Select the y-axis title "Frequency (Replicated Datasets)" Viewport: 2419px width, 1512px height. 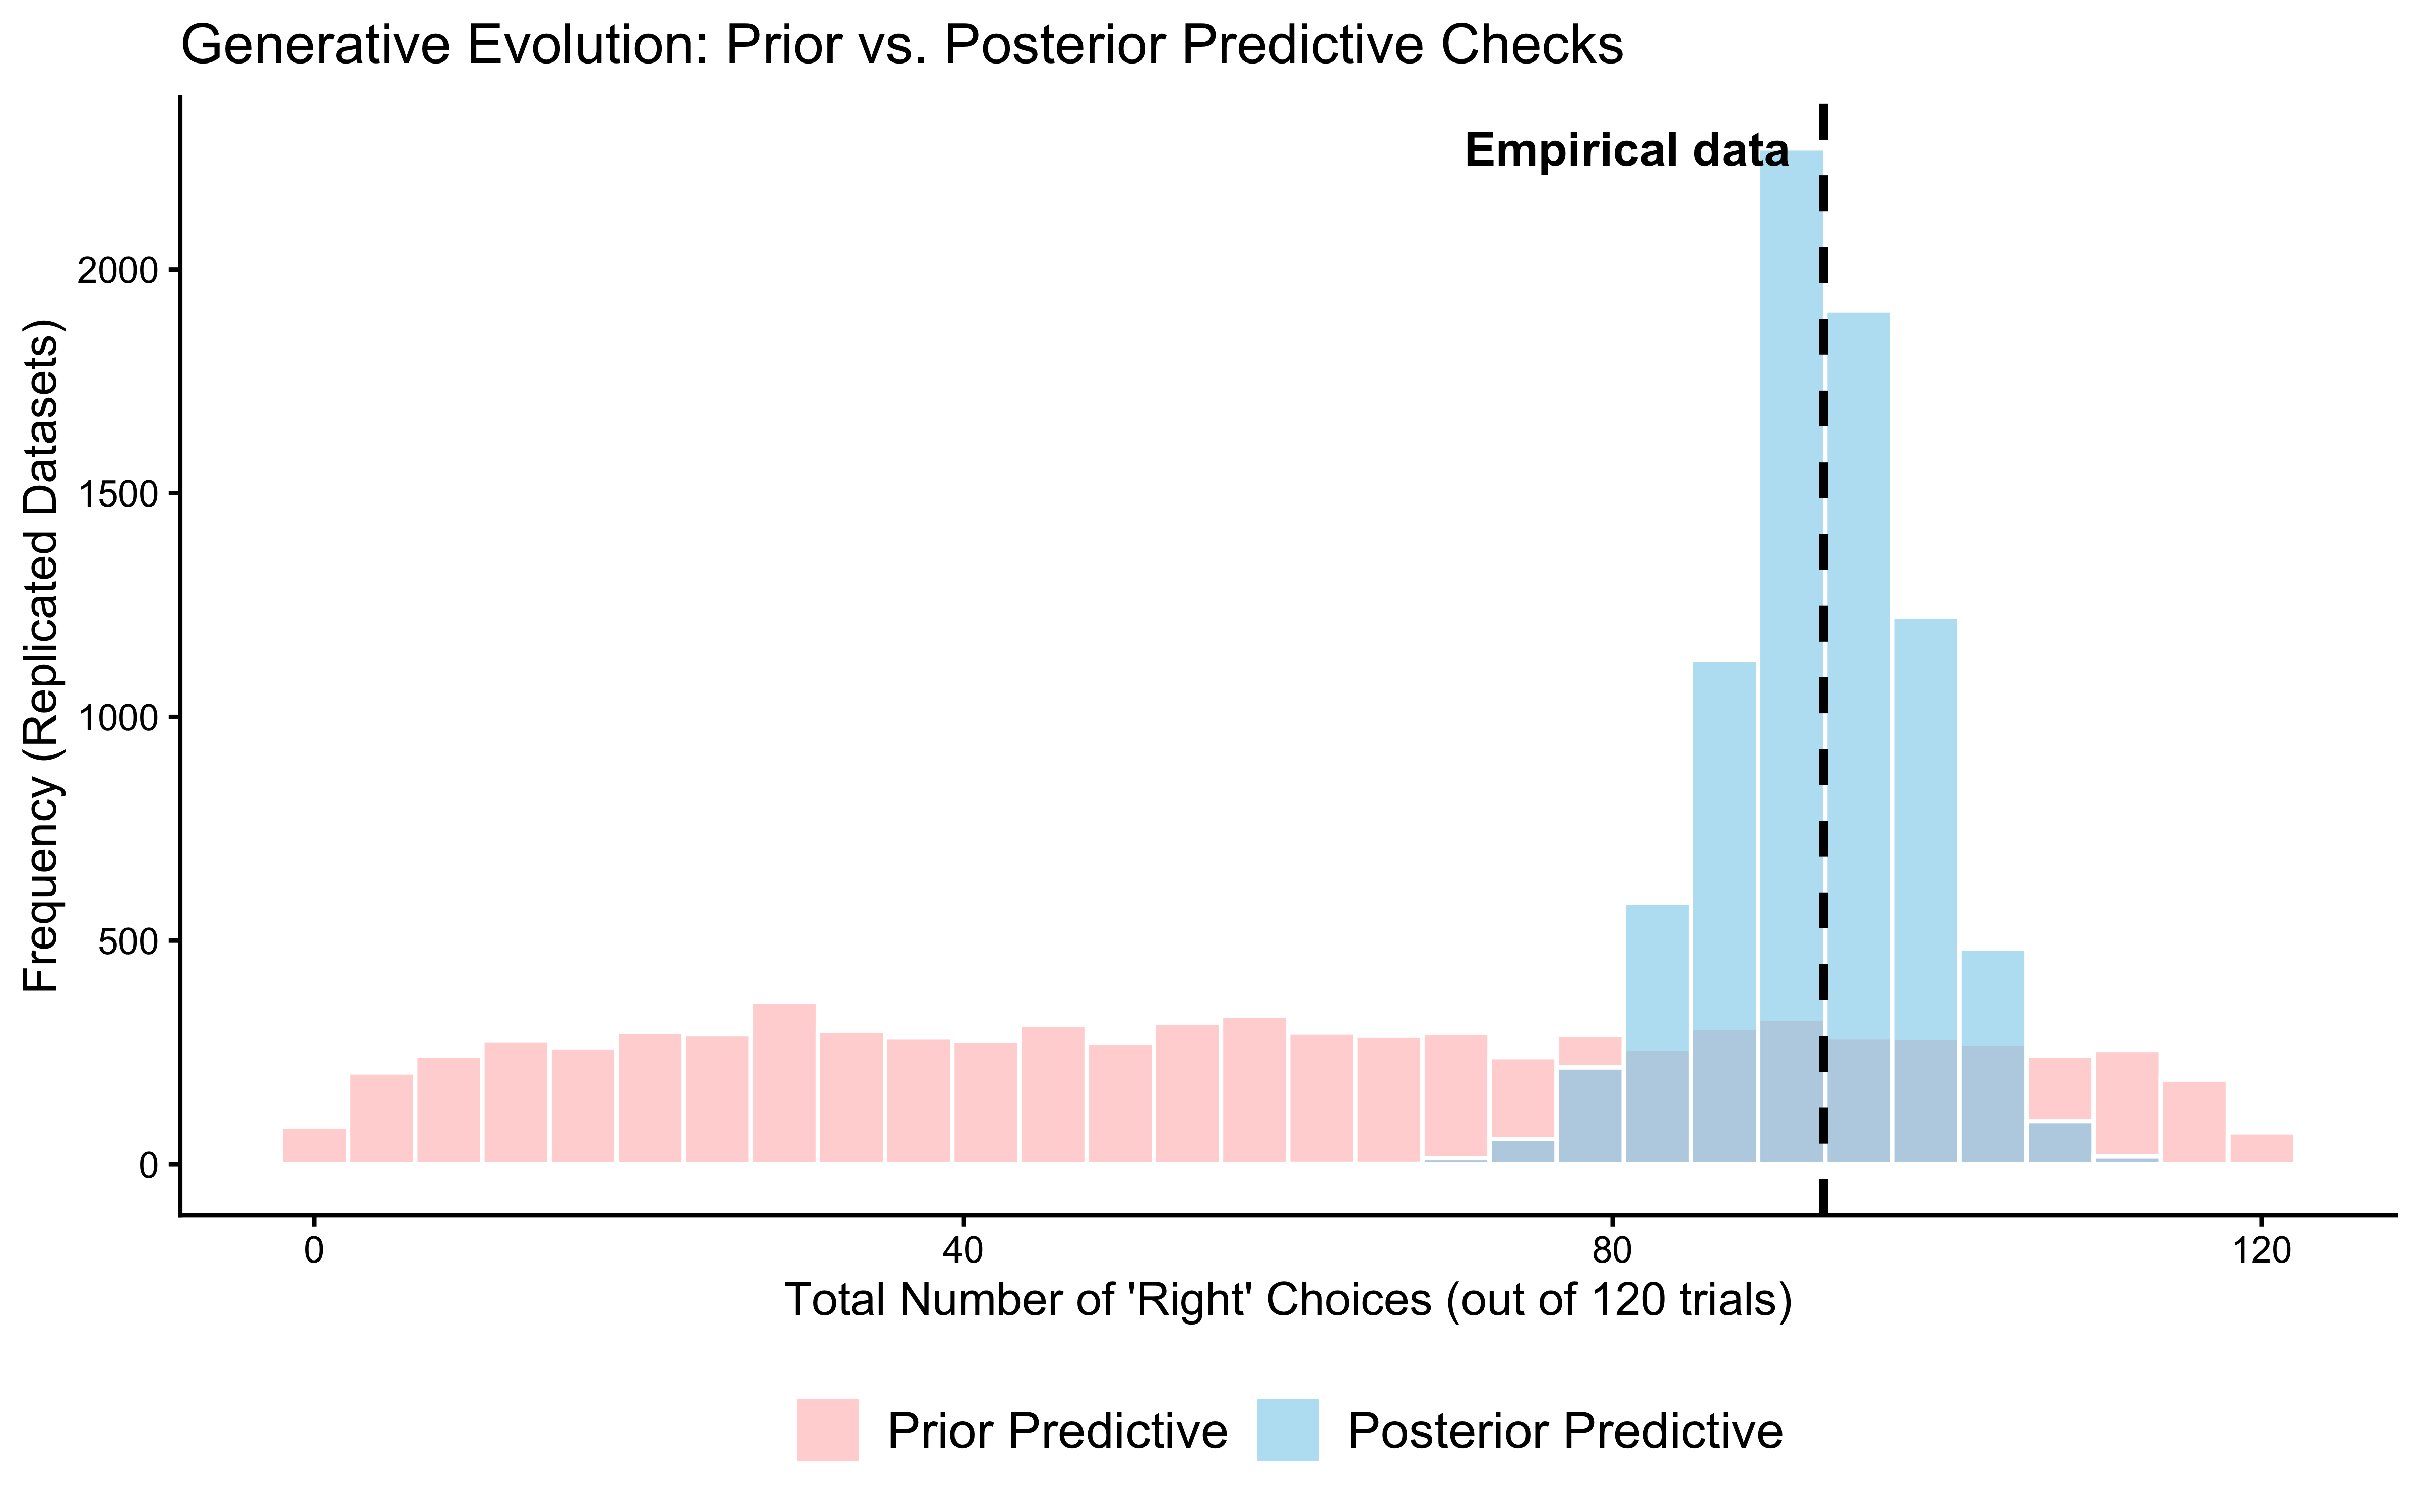42,655
